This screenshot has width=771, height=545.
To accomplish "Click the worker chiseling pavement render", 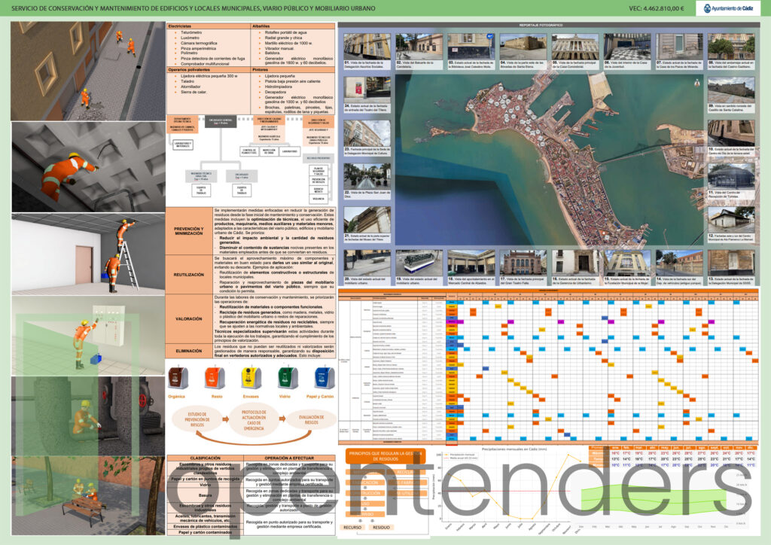I will coord(87,71).
